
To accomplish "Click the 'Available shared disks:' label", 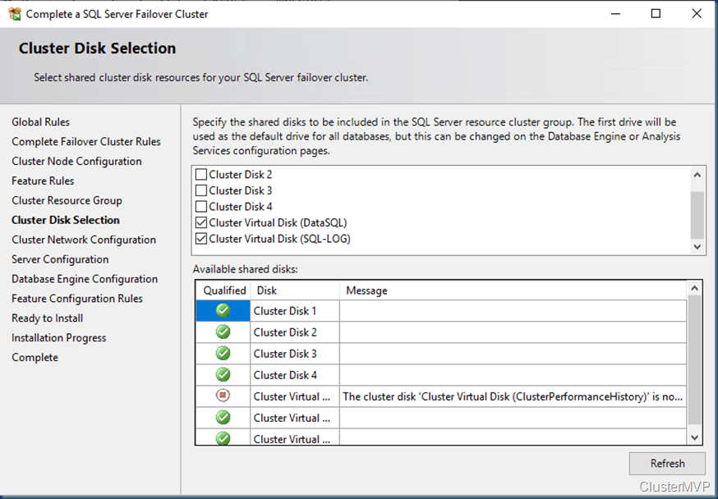I will (x=245, y=269).
